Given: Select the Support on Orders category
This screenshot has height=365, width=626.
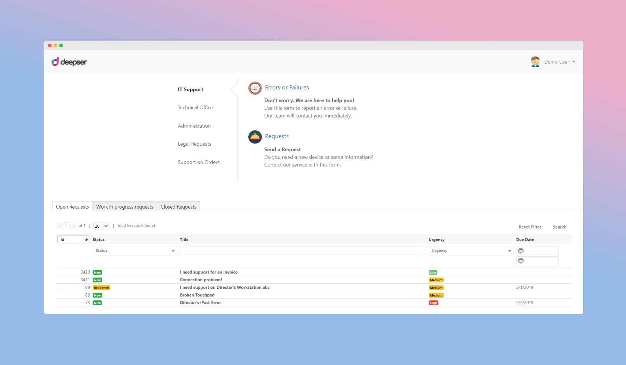Looking at the screenshot, I should [x=199, y=162].
